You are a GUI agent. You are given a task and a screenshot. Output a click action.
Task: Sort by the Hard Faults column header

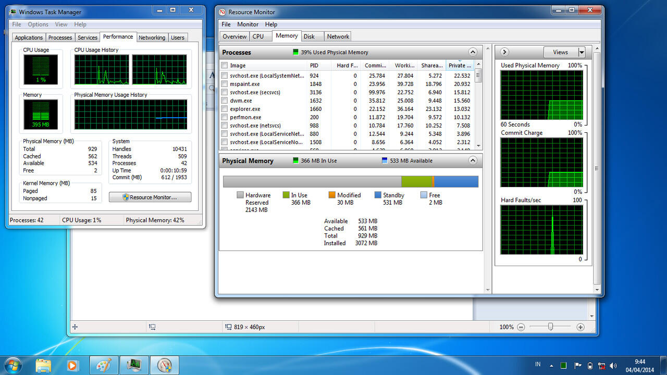click(346, 65)
